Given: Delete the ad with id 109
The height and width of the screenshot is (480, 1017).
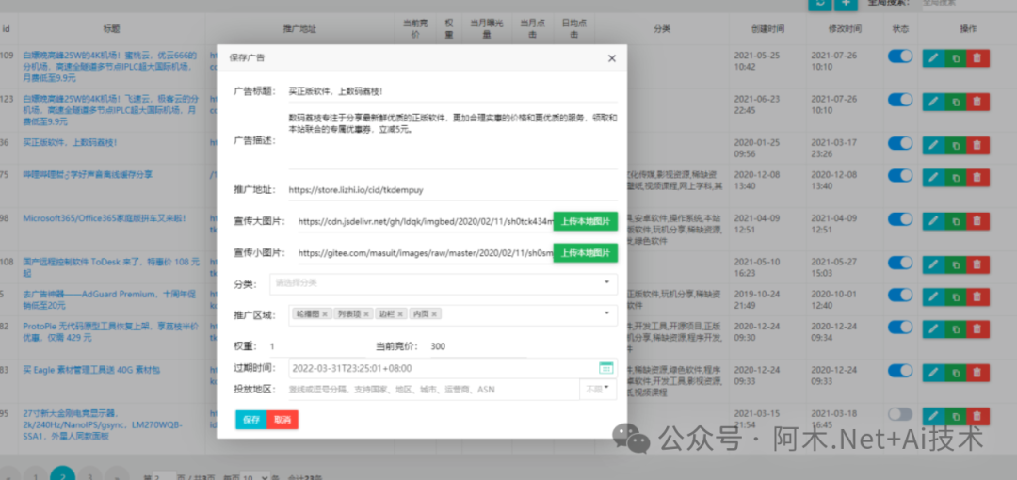Looking at the screenshot, I should [978, 57].
